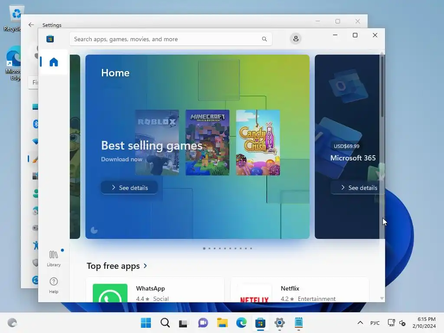Open Task View on the taskbar
This screenshot has height=333, width=444.
tap(183, 323)
